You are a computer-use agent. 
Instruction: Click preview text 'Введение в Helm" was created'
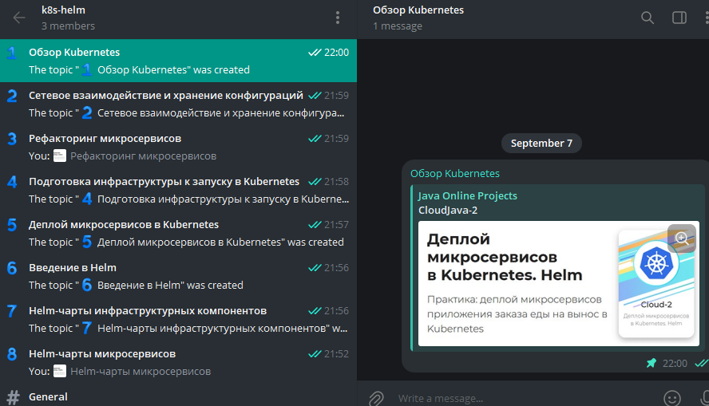click(170, 285)
